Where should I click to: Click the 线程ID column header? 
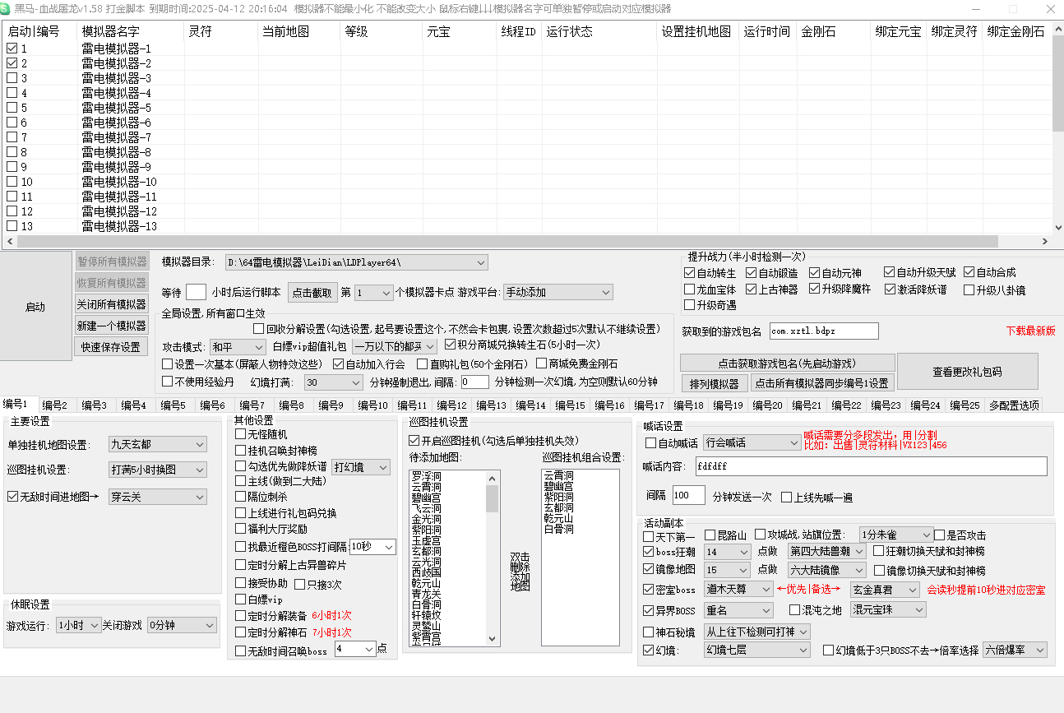[x=518, y=32]
